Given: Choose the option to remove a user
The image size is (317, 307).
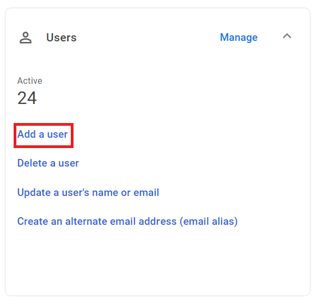Looking at the screenshot, I should click(x=48, y=163).
